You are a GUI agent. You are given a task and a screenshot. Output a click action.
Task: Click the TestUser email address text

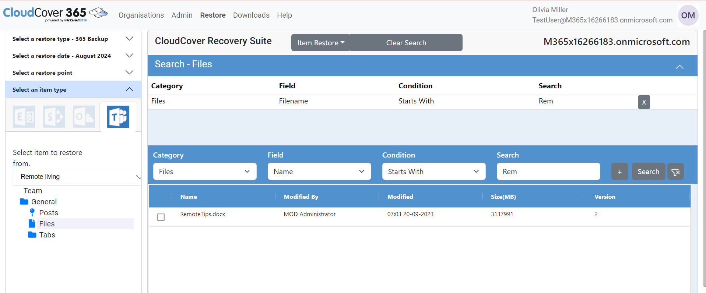coord(602,20)
